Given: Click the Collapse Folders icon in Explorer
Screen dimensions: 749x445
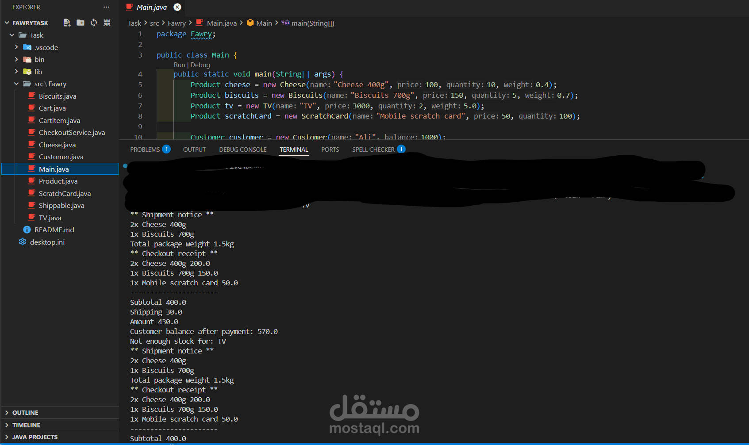Looking at the screenshot, I should point(107,23).
